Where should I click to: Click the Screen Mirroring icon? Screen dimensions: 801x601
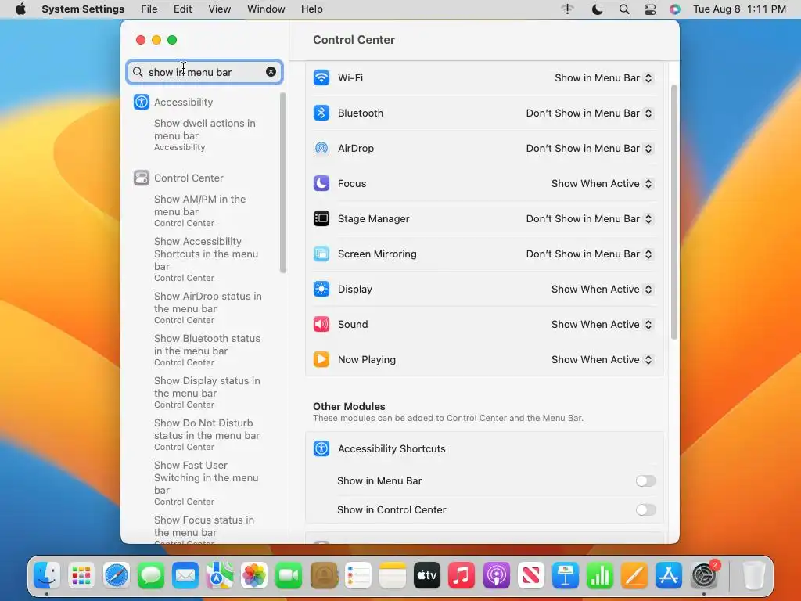pyautogui.click(x=321, y=254)
